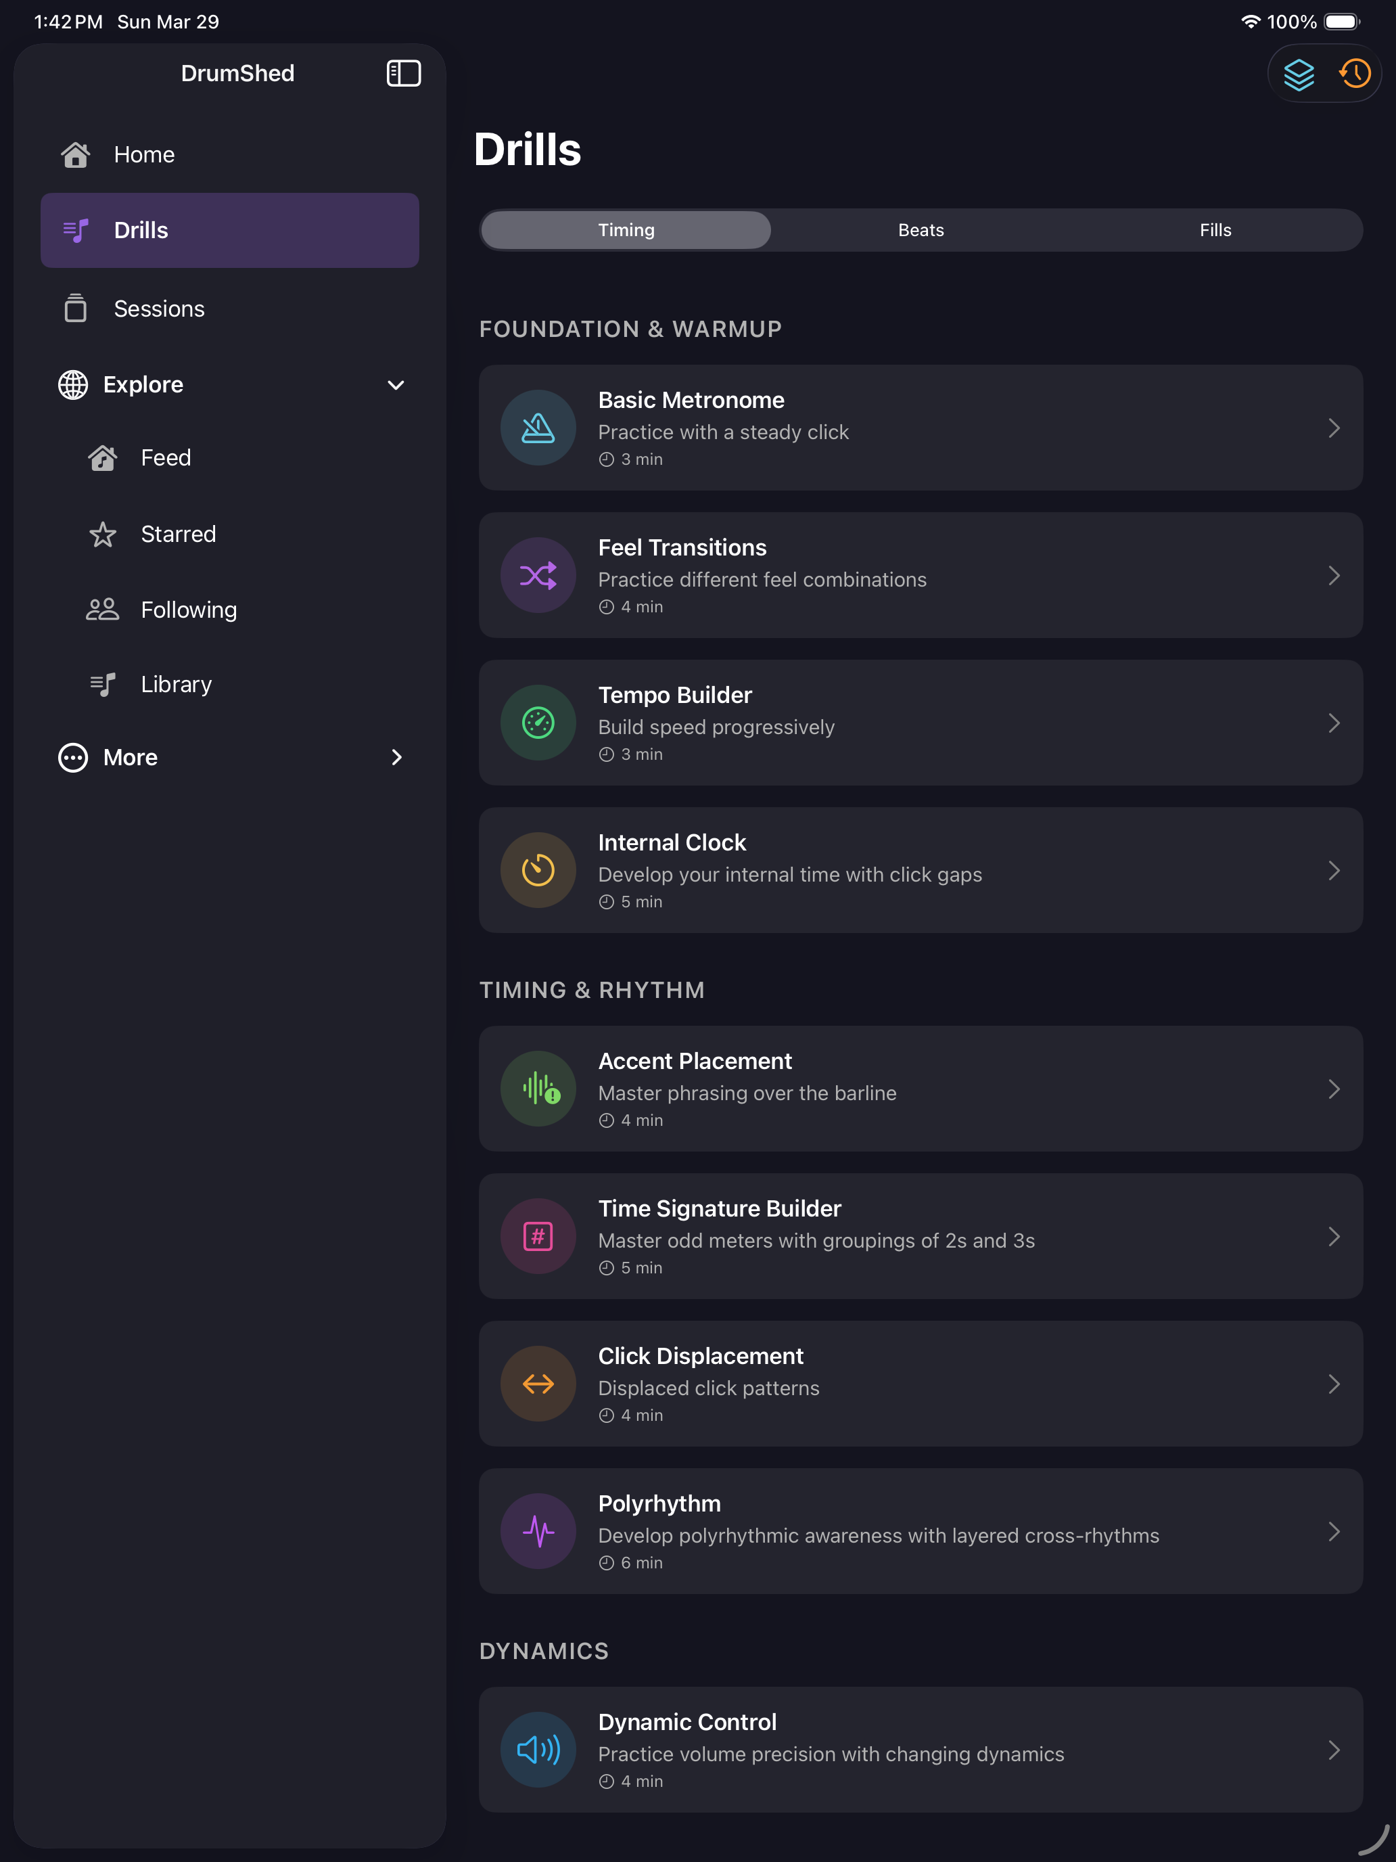
Task: Expand the More section
Action: (396, 758)
